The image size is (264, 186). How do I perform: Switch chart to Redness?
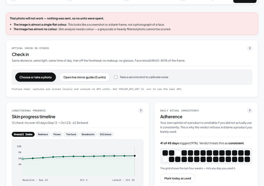coord(43,134)
